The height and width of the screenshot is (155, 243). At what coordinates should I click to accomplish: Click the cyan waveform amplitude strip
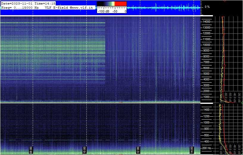163,8
